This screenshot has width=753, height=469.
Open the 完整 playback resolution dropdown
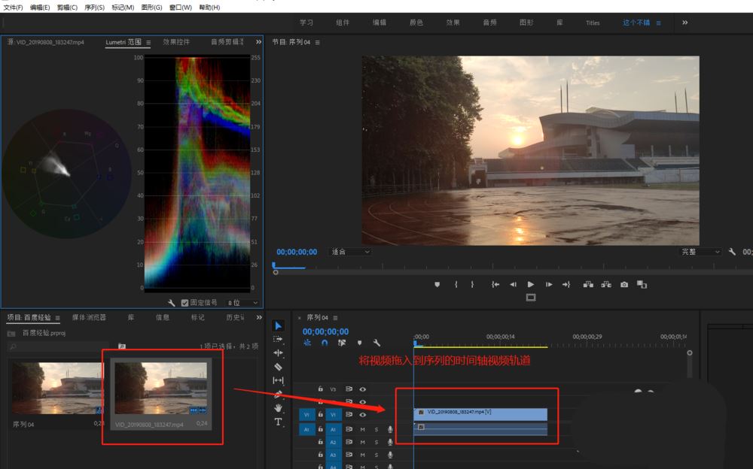coord(700,252)
